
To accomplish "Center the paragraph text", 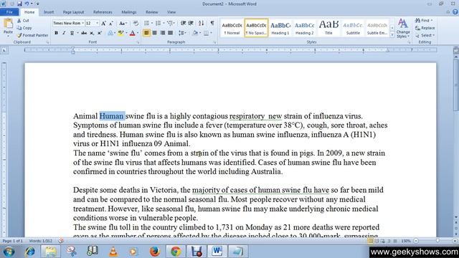I will coord(155,33).
